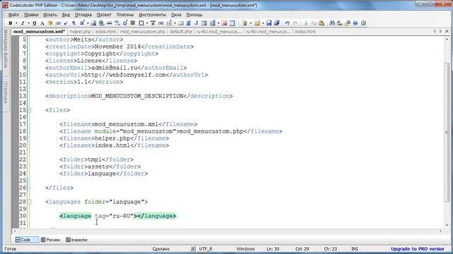Switch to the mod_menucustom.php tab
Image resolution: width=453 pixels, height=254 pixels.
142,32
